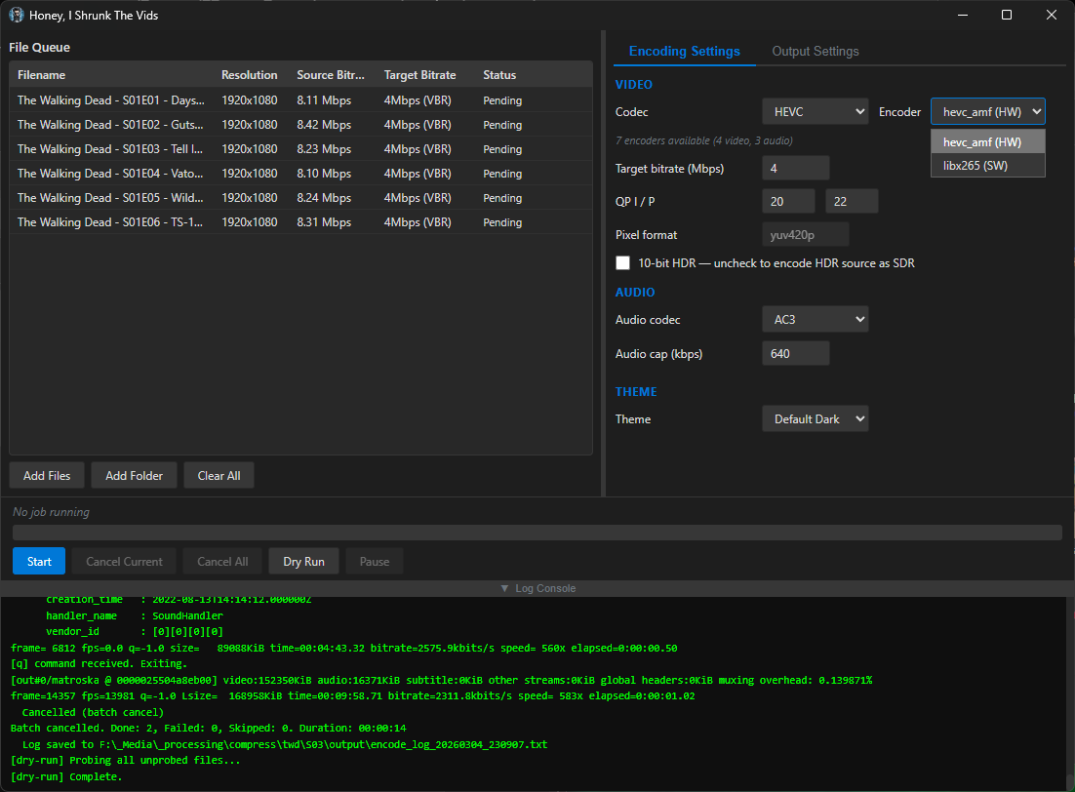The image size is (1075, 792).
Task: Choose hevc_amf (HW) in encoder list
Action: (987, 142)
